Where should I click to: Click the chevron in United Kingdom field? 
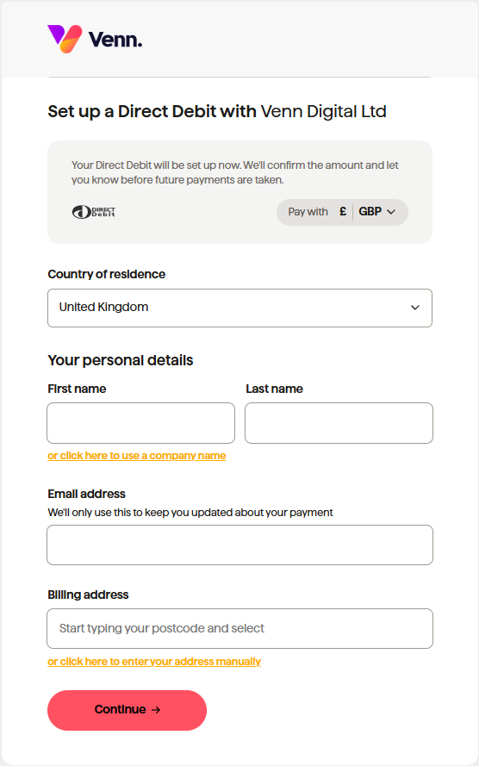tap(415, 308)
